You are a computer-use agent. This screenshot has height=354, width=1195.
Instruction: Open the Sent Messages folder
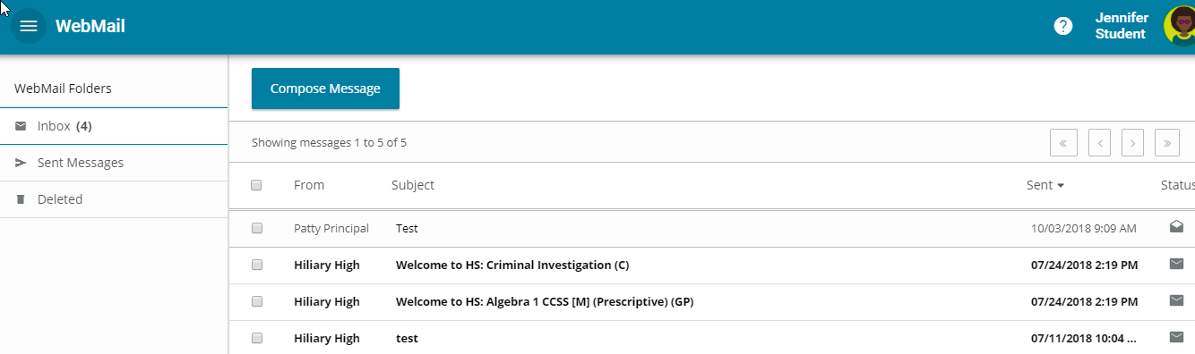[114, 163]
